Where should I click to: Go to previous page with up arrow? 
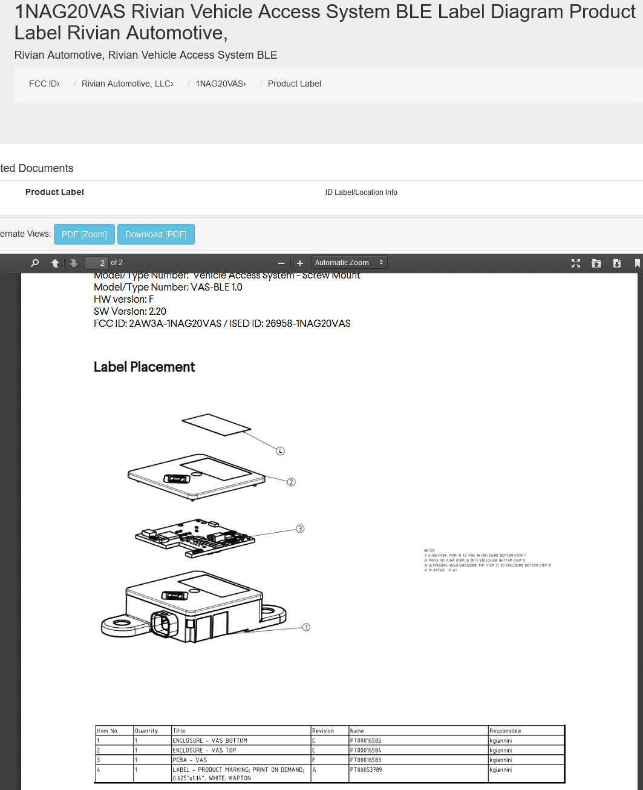[x=55, y=263]
